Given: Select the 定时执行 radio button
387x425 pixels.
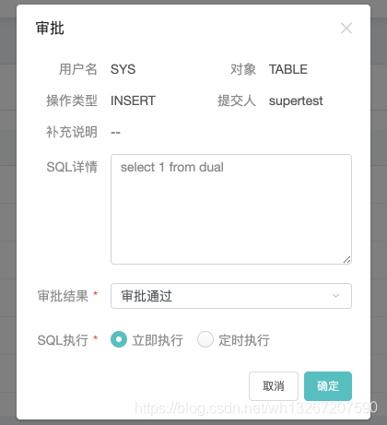Looking at the screenshot, I should (205, 339).
